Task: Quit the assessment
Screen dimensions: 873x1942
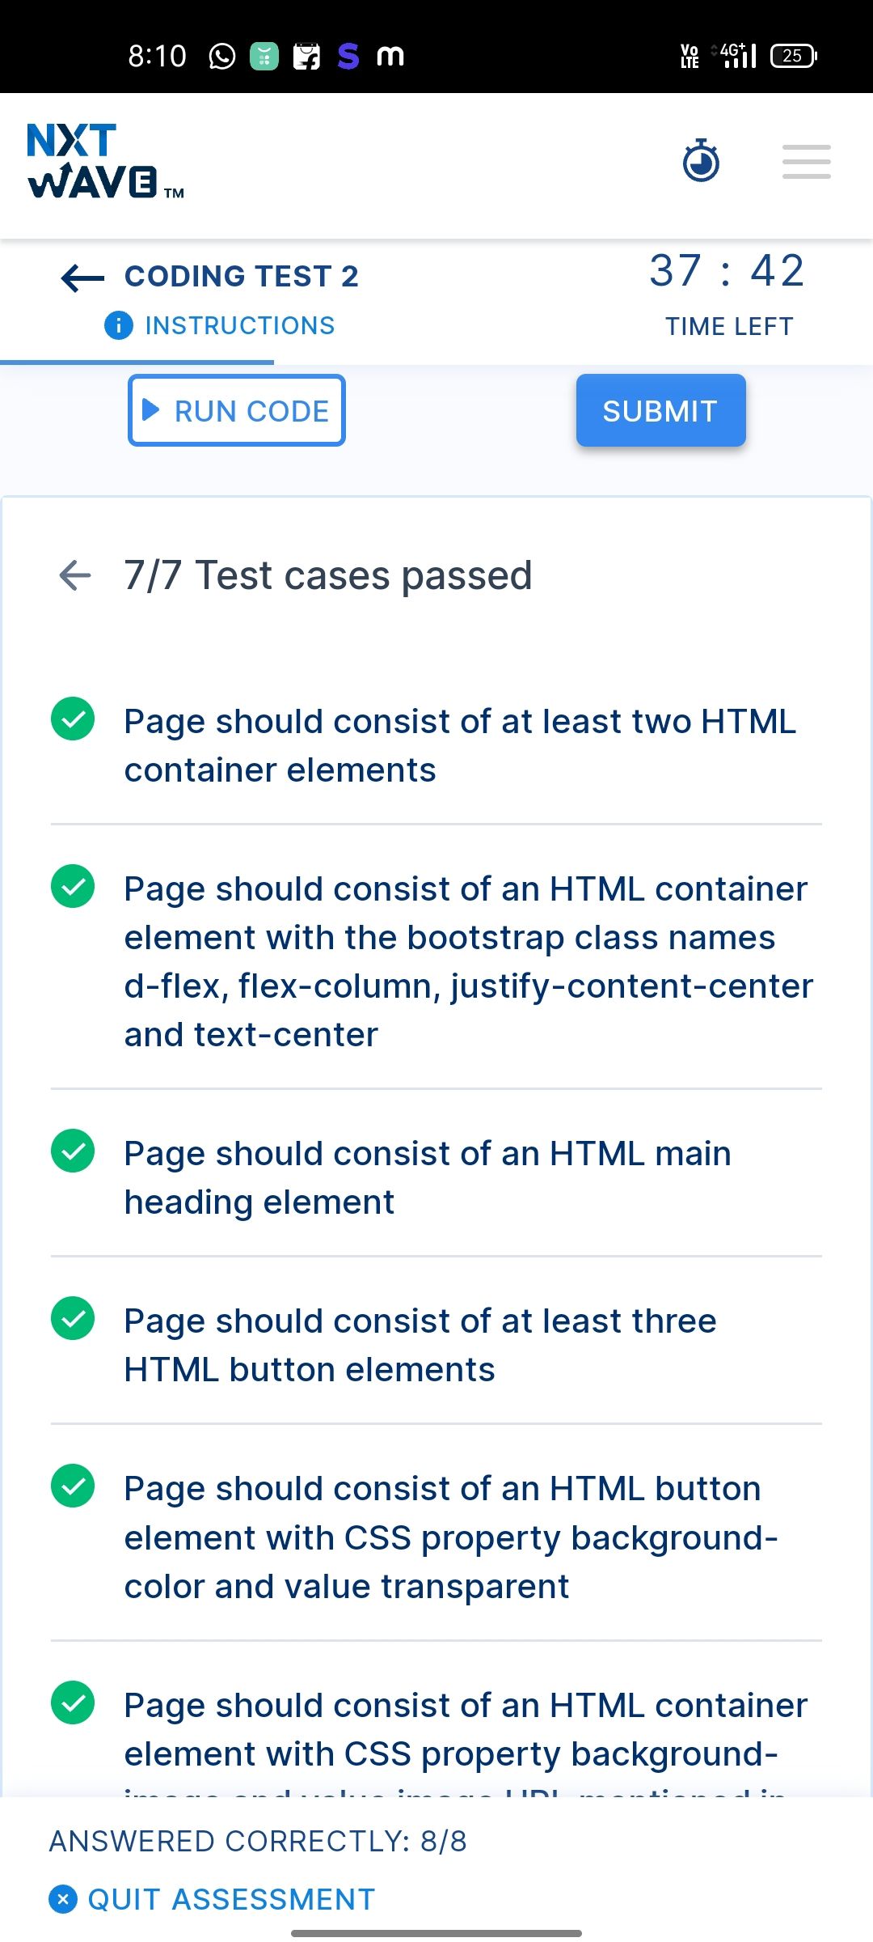Action: click(x=231, y=1898)
